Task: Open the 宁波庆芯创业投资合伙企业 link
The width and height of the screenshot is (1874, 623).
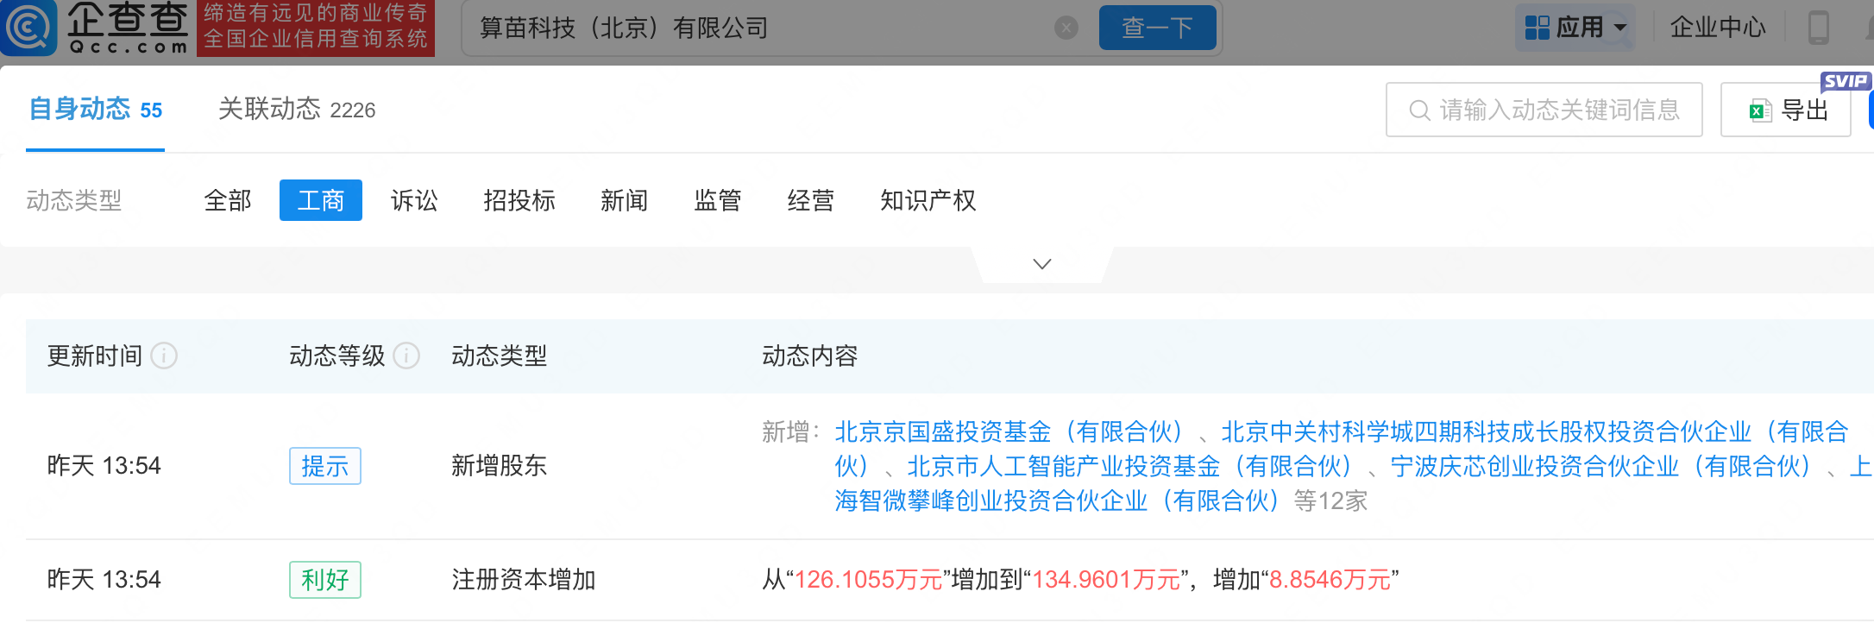Action: (1600, 466)
